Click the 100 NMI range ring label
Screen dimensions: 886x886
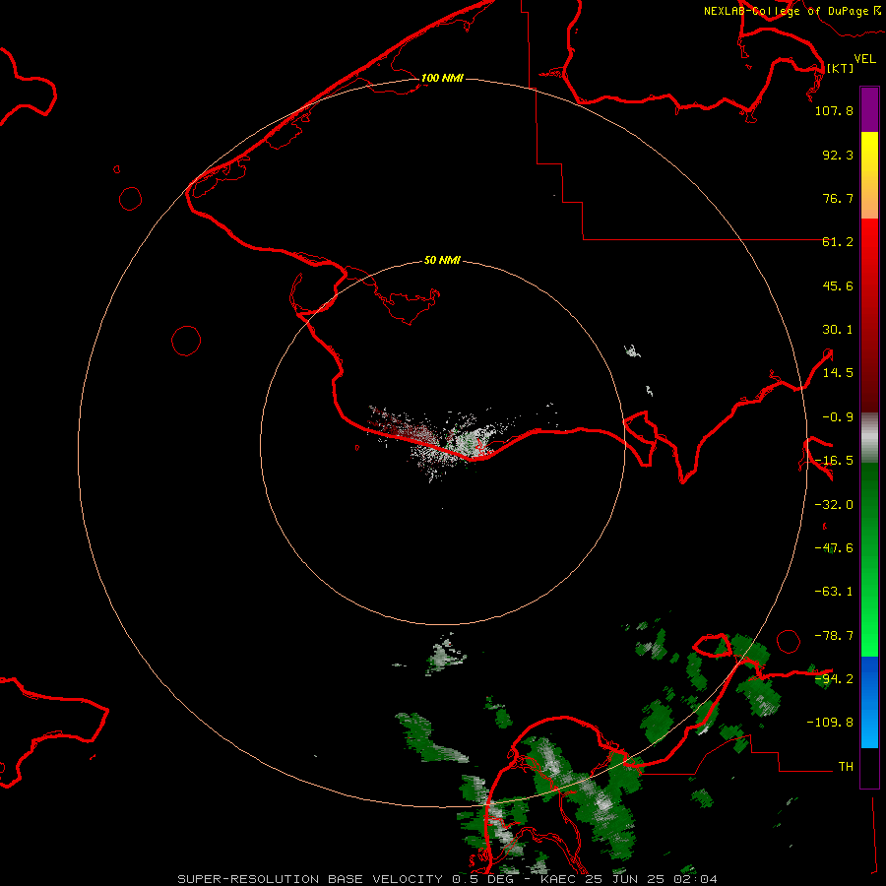442,78
